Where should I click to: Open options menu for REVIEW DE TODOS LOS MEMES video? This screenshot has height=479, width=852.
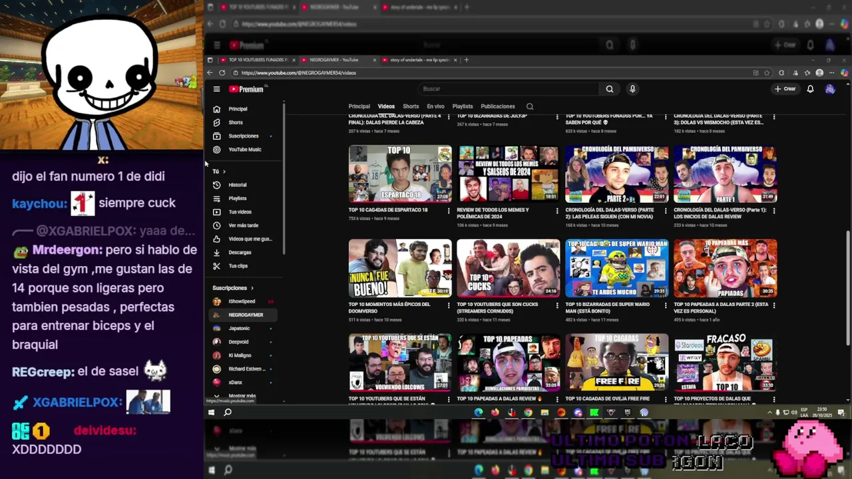tap(557, 211)
